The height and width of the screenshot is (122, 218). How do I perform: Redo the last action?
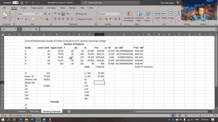(x=33, y=3)
